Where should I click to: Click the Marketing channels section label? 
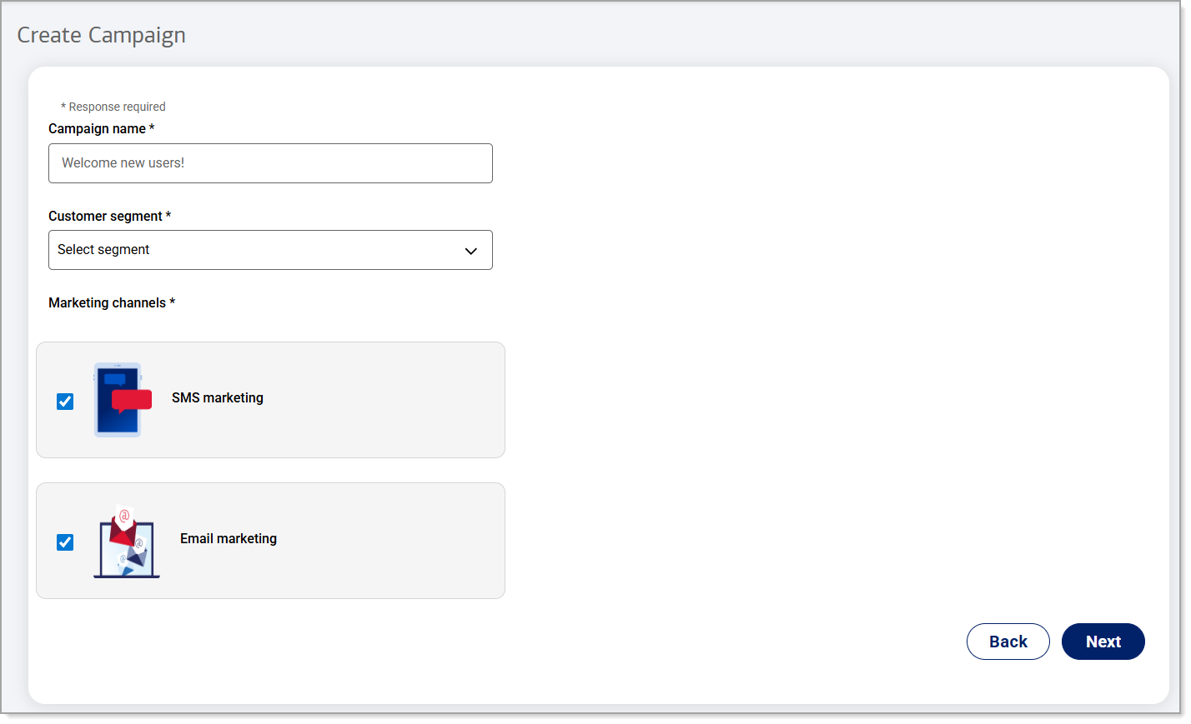[x=107, y=303]
